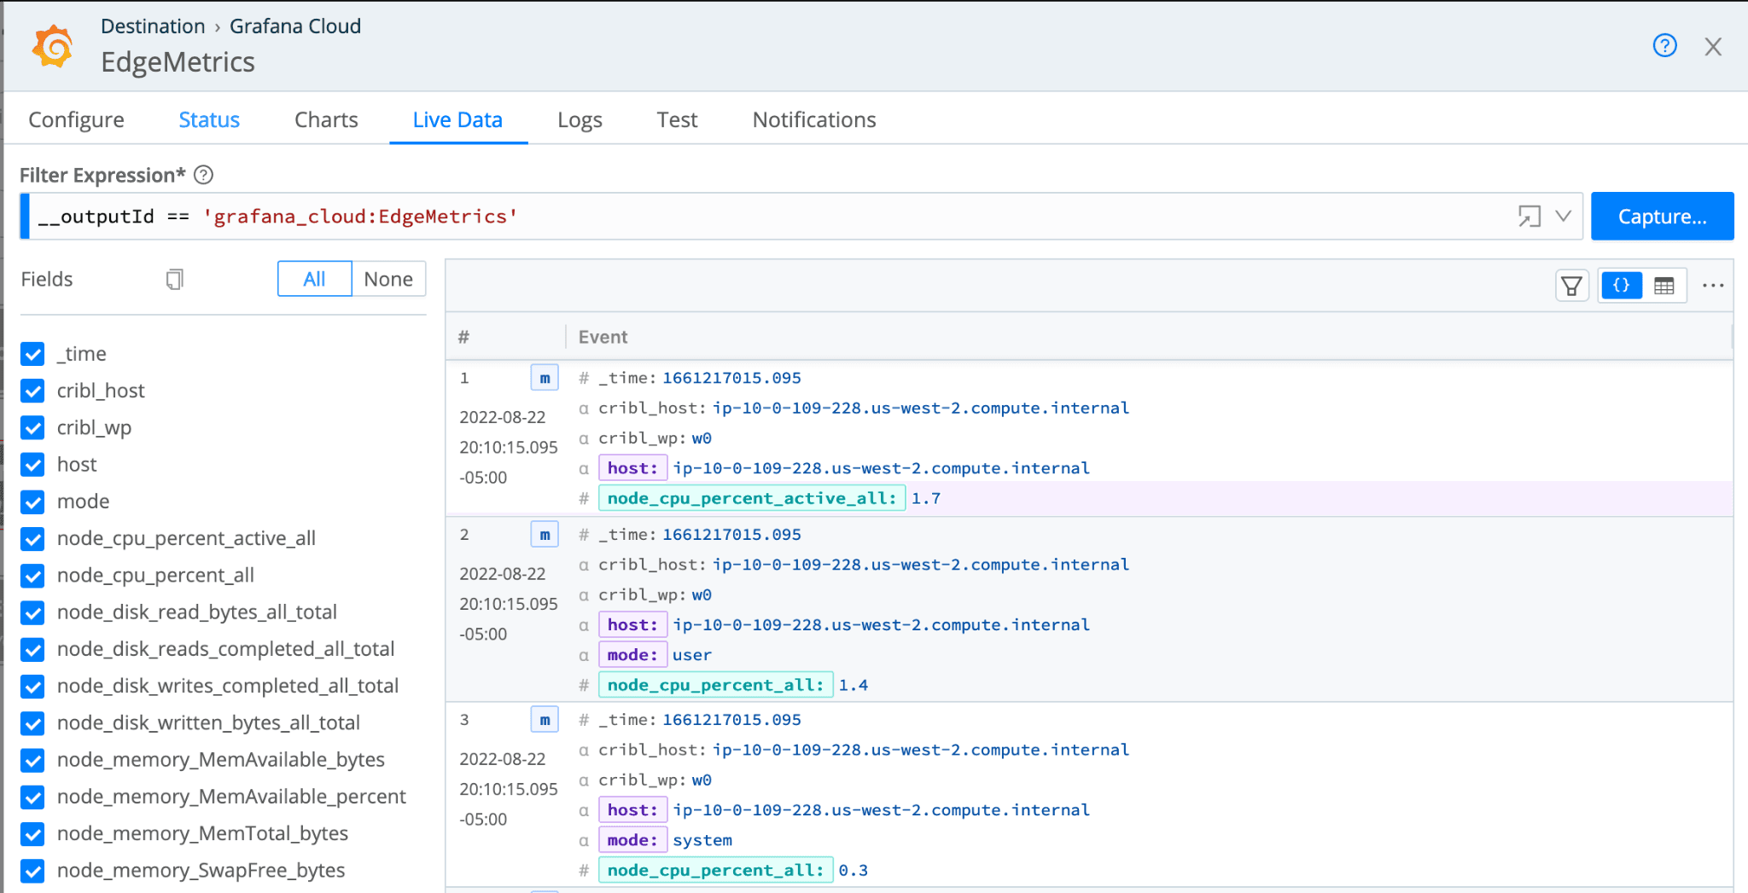Screen dimensions: 1748x893
Task: Disable the node_cpu_percent_all field checkbox
Action: [32, 576]
